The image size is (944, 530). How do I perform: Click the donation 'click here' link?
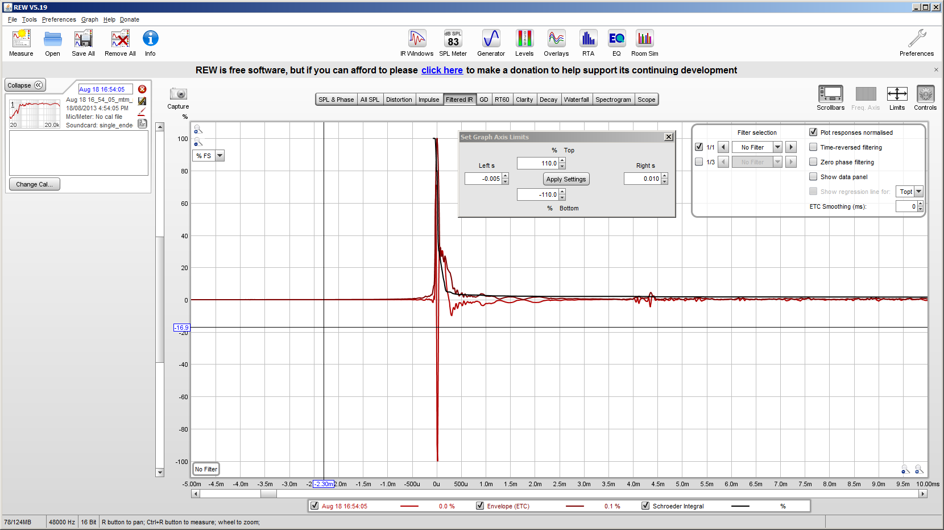(x=442, y=70)
